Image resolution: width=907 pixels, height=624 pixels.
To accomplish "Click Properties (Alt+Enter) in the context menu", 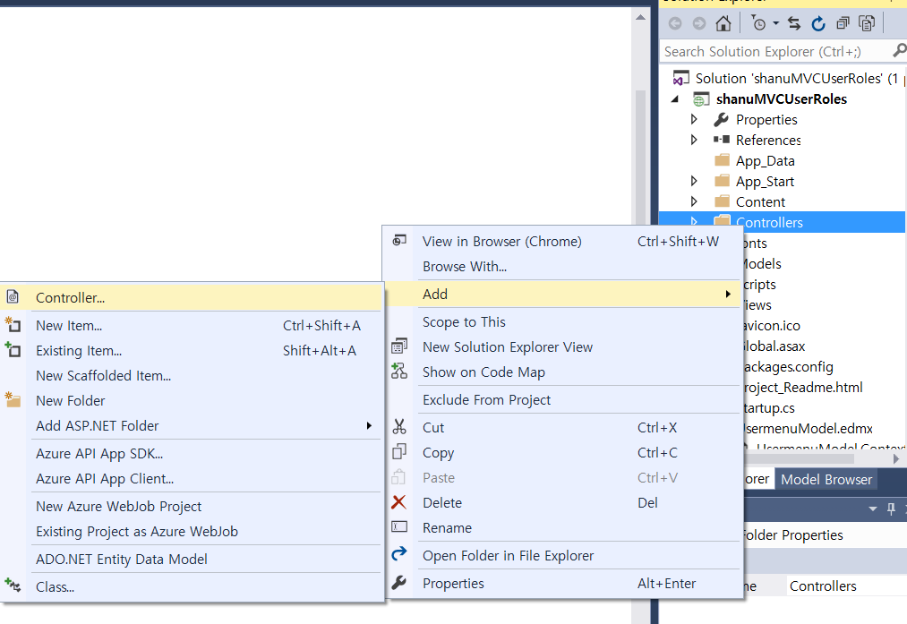I will pos(563,583).
